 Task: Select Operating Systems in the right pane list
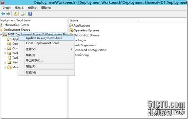pos(86,30)
